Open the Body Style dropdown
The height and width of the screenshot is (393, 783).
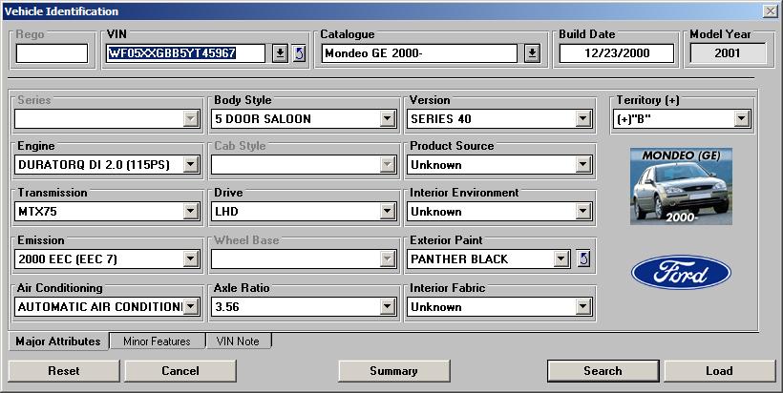pos(388,119)
